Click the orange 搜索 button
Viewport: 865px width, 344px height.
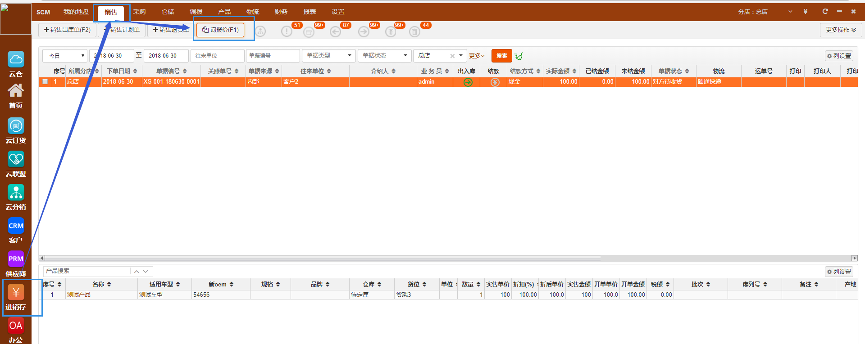tap(501, 56)
